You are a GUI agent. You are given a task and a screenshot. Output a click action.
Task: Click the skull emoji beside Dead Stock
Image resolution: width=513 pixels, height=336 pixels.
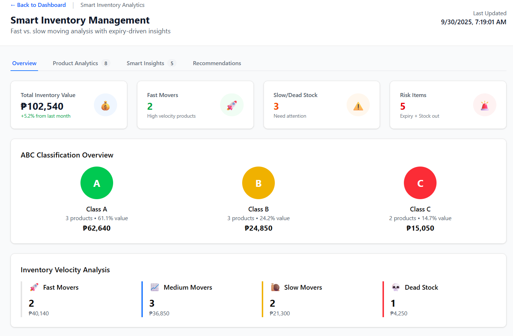pos(396,287)
